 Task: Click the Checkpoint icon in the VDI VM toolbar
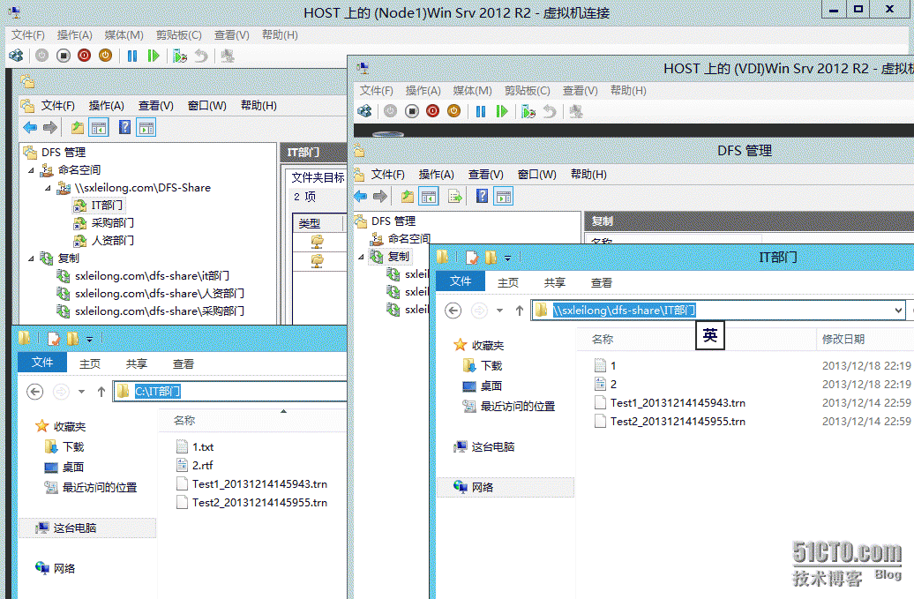[x=528, y=111]
